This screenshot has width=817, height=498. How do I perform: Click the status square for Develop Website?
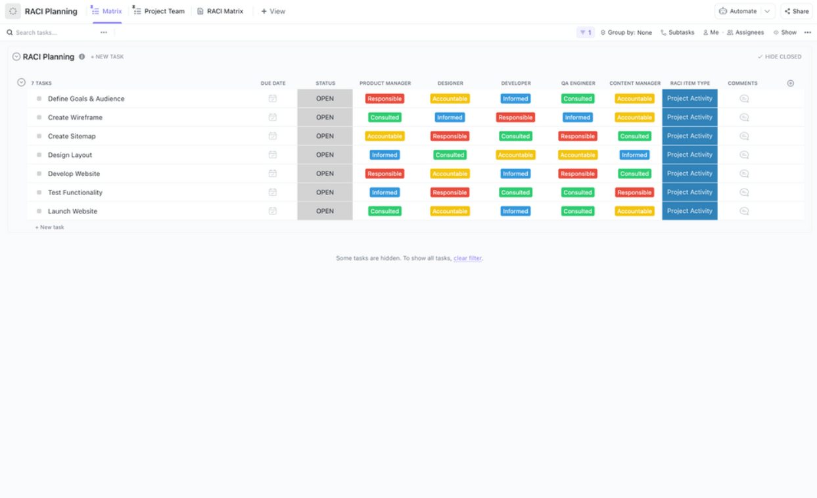click(39, 174)
